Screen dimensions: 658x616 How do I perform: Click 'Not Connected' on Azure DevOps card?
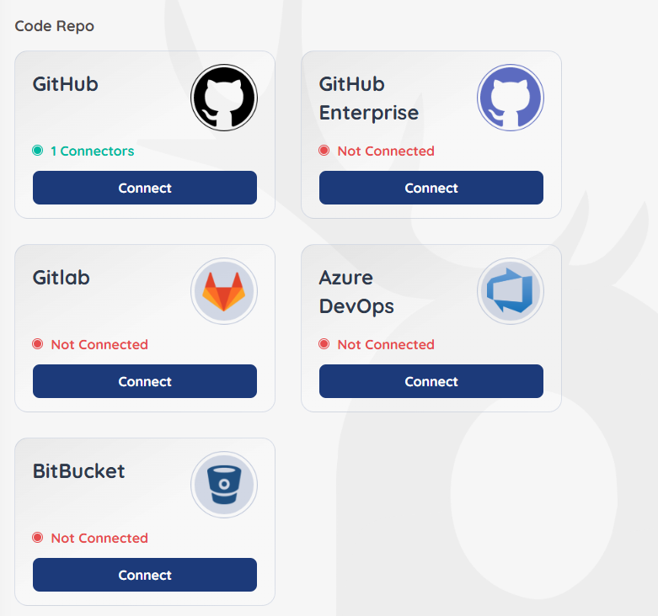click(386, 344)
